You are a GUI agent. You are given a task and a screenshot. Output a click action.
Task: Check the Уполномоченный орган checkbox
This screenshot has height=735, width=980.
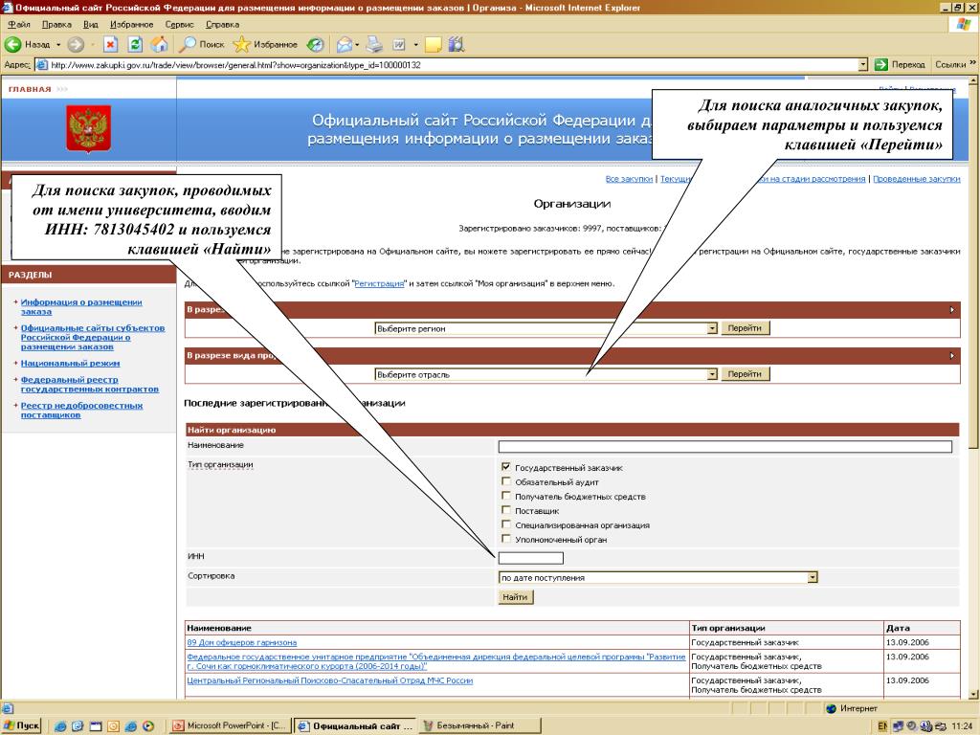point(506,538)
